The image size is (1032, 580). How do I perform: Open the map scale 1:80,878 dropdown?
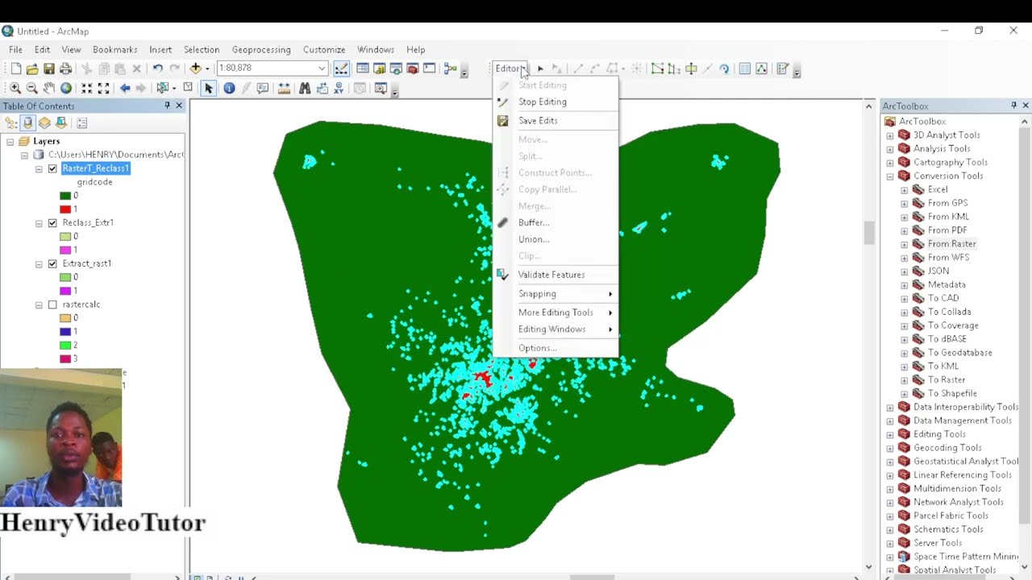pyautogui.click(x=322, y=68)
